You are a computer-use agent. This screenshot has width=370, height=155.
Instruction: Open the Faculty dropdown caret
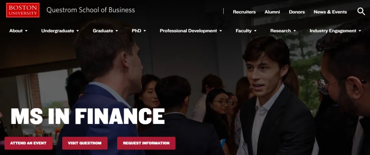click(255, 31)
